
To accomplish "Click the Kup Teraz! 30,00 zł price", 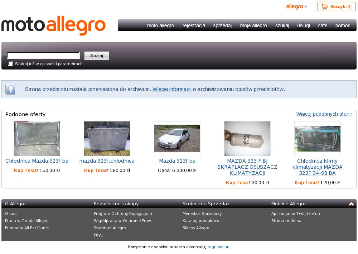I will (x=247, y=182).
